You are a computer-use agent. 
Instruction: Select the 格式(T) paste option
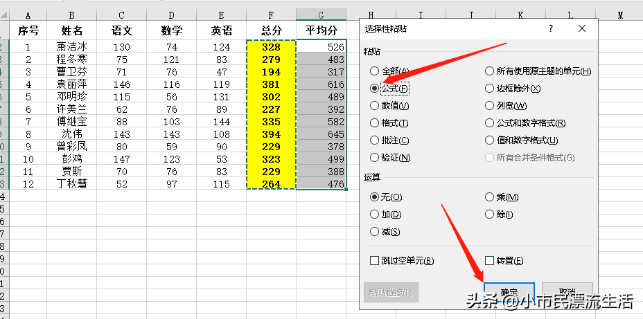pyautogui.click(x=374, y=123)
